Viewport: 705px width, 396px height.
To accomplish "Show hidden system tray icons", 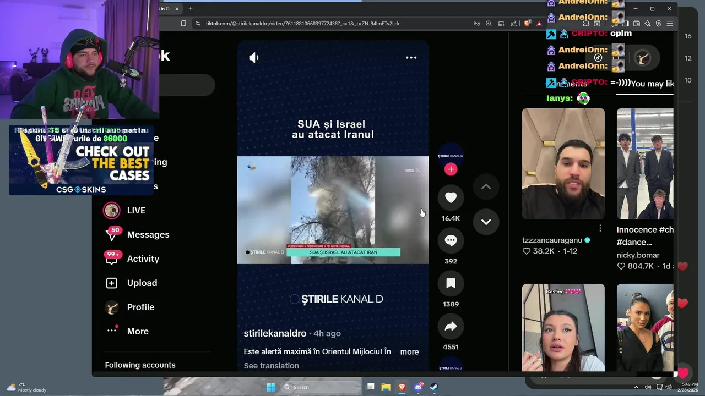I will (x=636, y=387).
